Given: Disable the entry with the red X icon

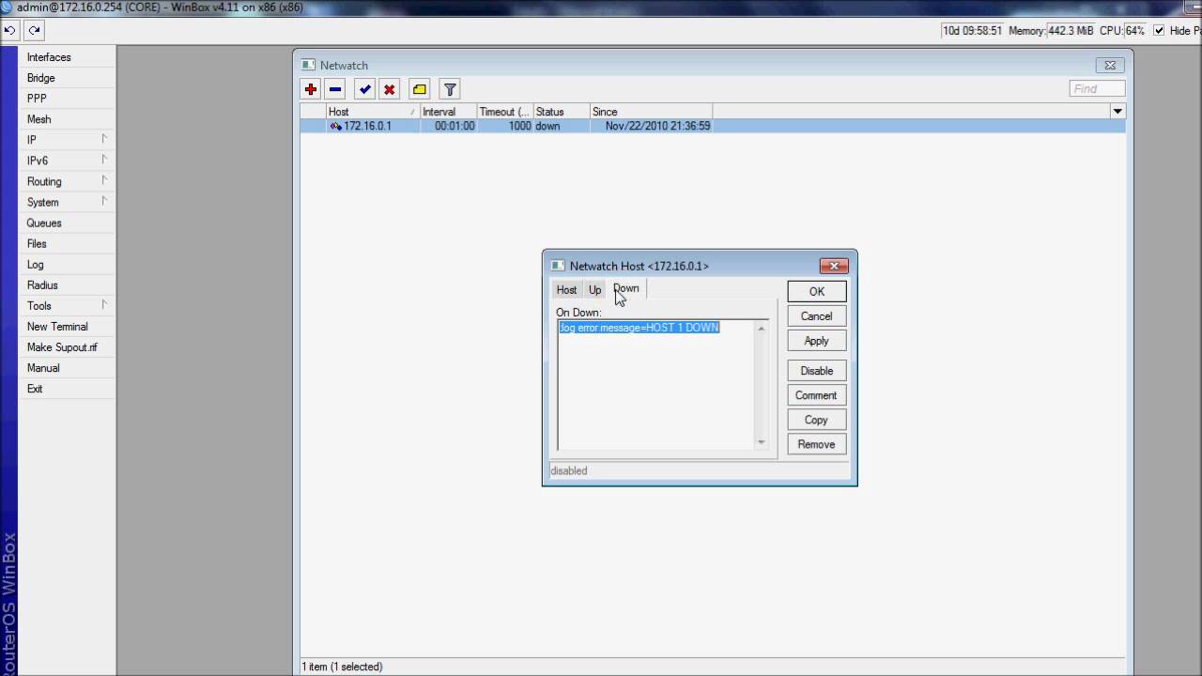Looking at the screenshot, I should (x=390, y=89).
